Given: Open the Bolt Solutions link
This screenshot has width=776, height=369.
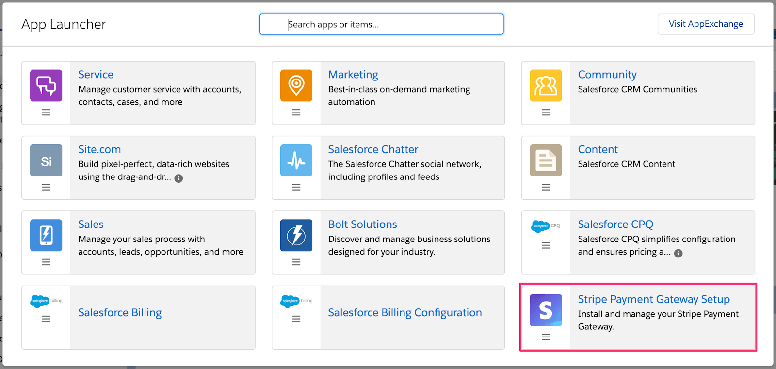Looking at the screenshot, I should coord(362,225).
